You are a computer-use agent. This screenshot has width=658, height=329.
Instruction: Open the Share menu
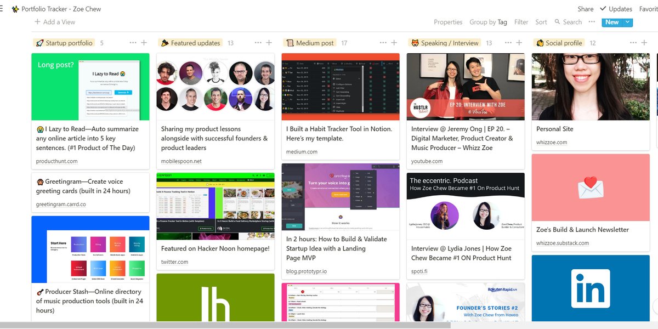tap(586, 9)
